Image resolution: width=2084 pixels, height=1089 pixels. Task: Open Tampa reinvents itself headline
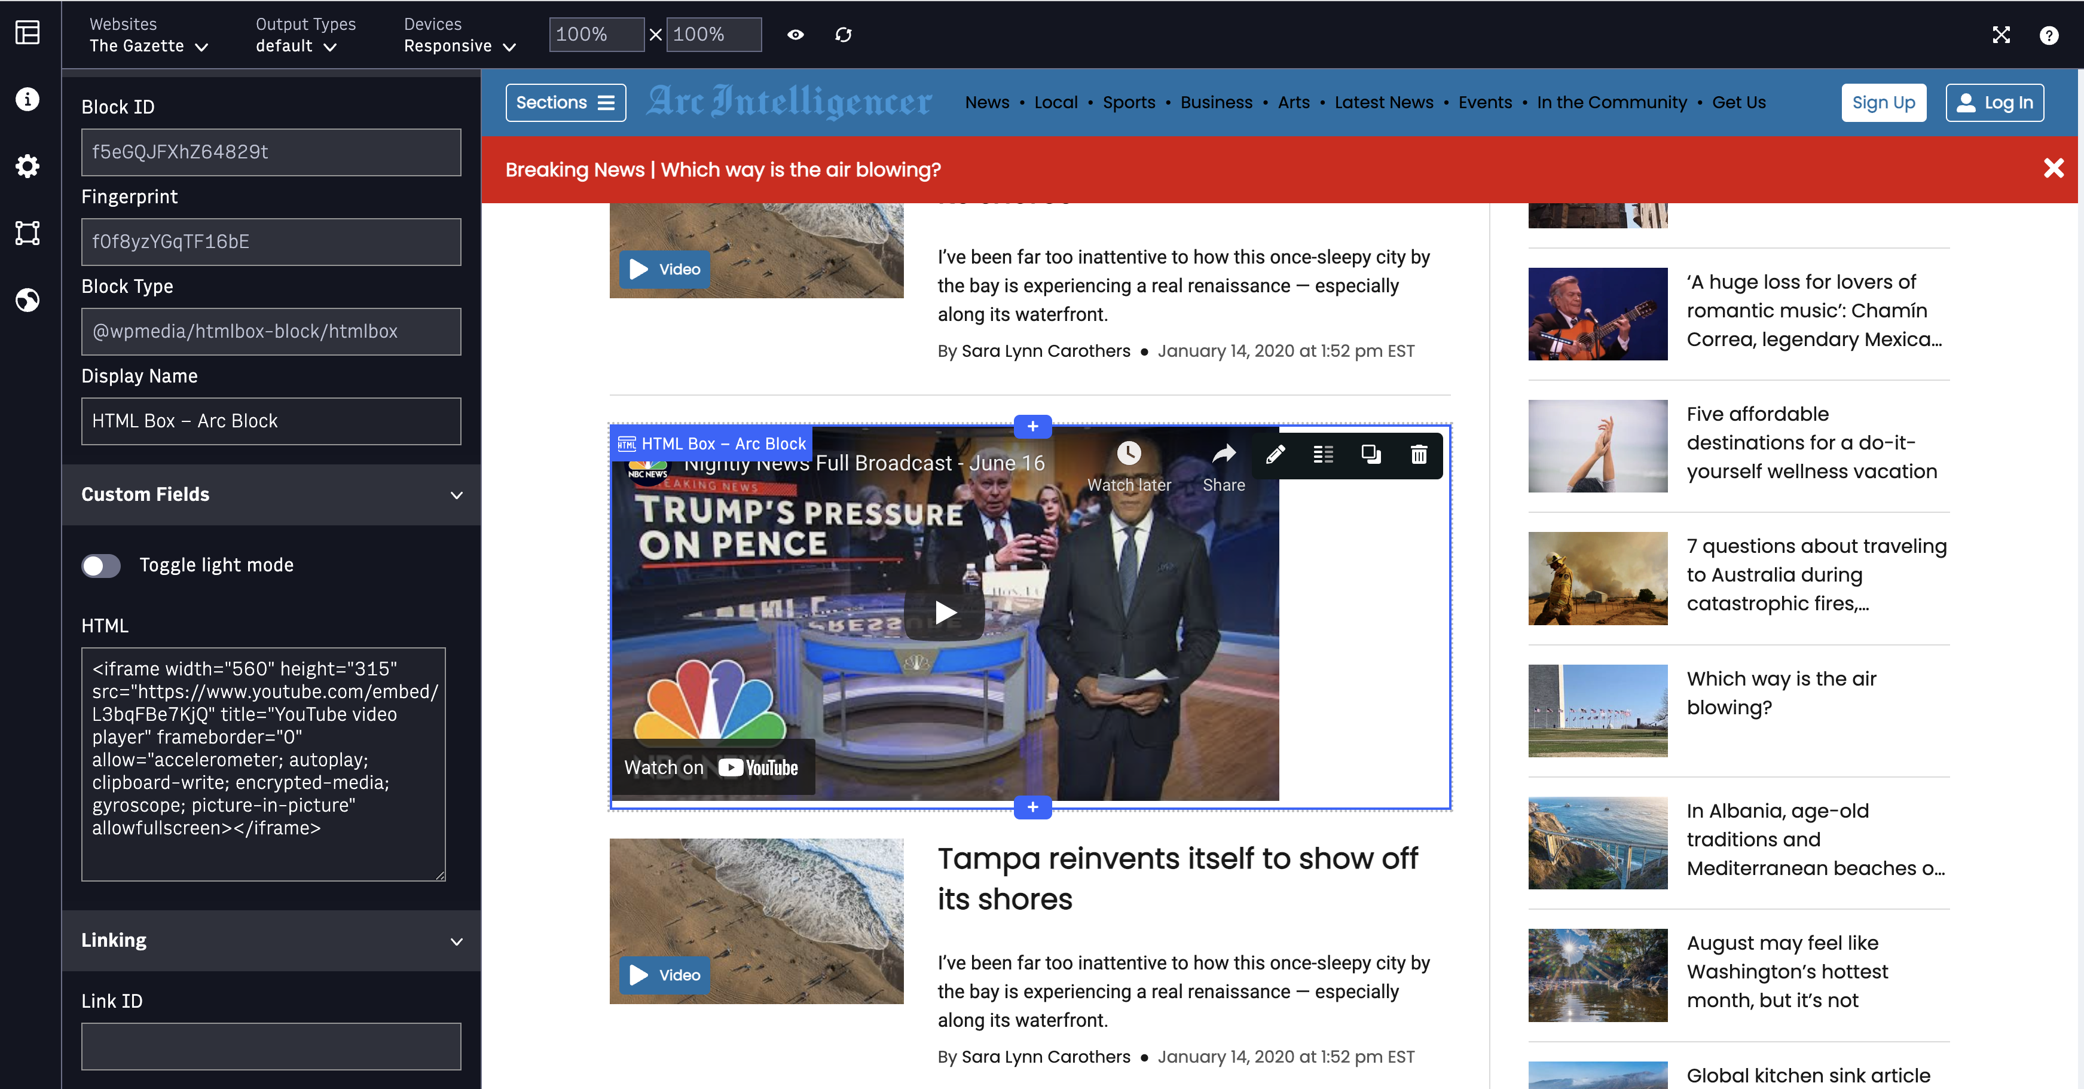pyautogui.click(x=1177, y=879)
